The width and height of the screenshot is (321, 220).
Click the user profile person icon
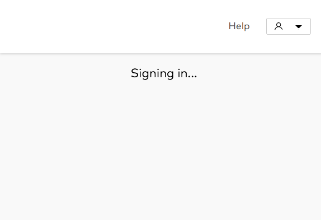click(278, 26)
